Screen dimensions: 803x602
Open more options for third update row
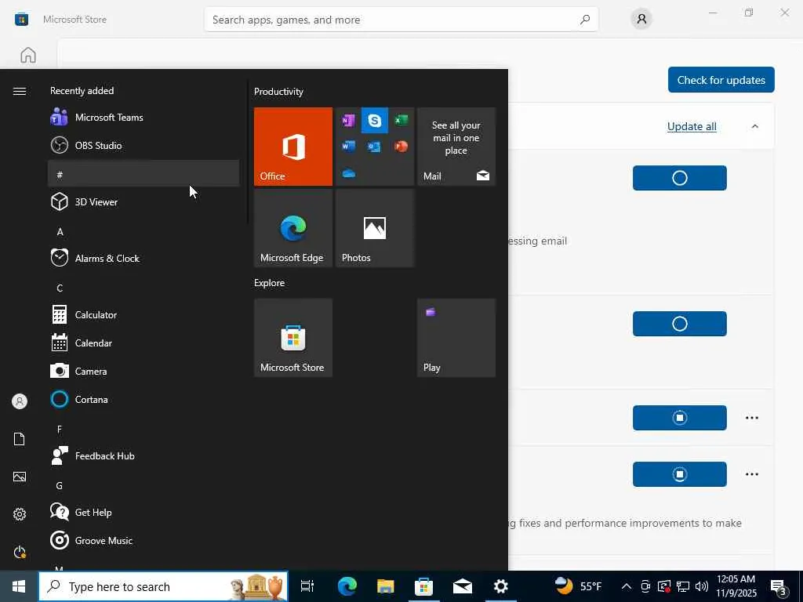[752, 418]
